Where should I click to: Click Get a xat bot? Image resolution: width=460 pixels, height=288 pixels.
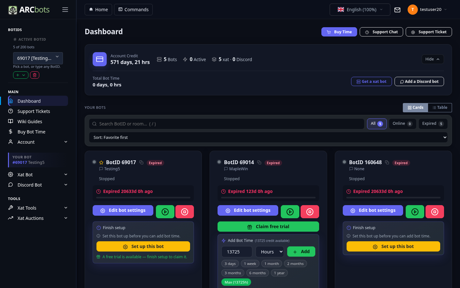[x=372, y=82]
